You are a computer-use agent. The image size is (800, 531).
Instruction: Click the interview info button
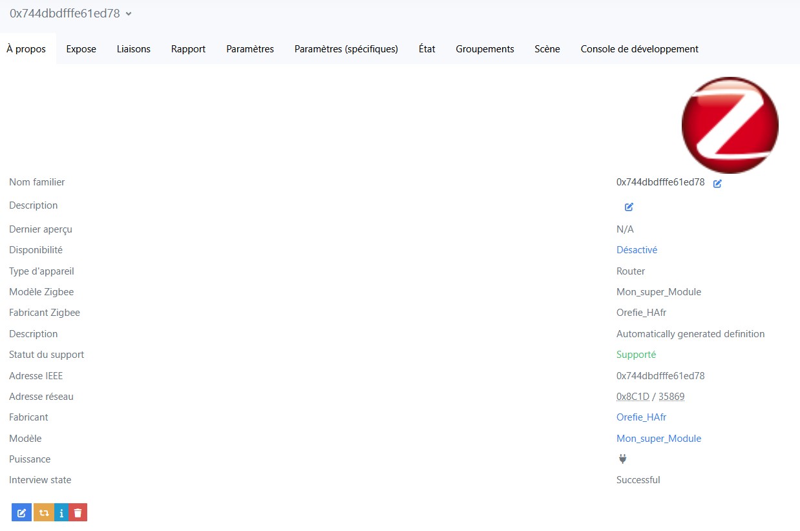point(61,512)
